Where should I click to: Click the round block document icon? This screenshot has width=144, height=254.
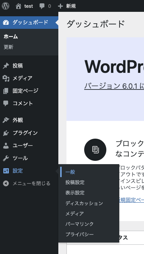point(95,150)
